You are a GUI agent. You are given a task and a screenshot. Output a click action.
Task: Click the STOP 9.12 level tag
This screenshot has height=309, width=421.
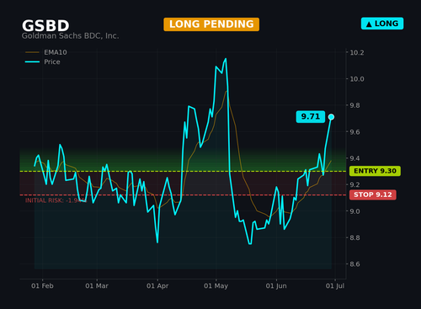373,194
